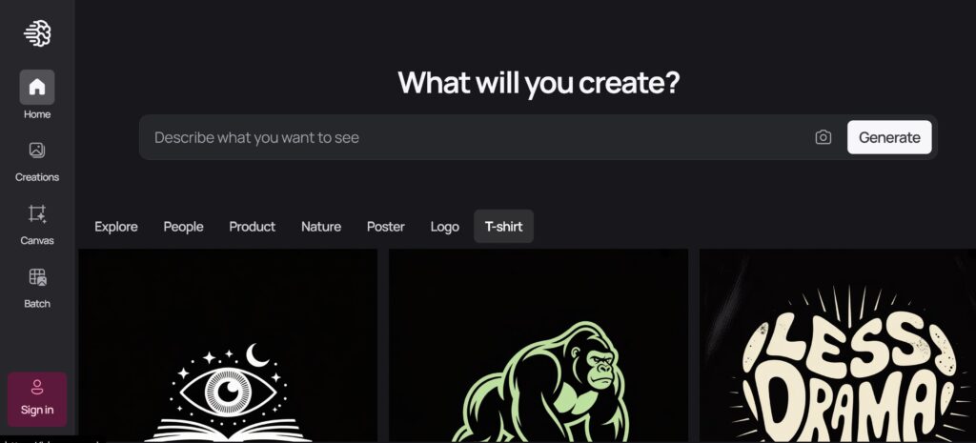Viewport: 976px width, 443px height.
Task: Click the Sign in label text
Action: (x=37, y=410)
